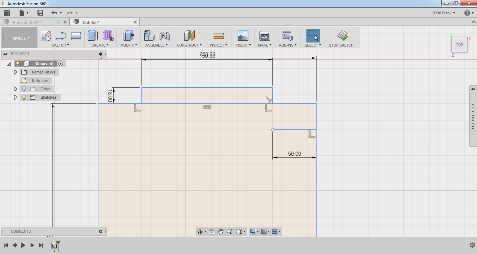
Task: Minimize the BROWSER panel
Action: point(101,54)
